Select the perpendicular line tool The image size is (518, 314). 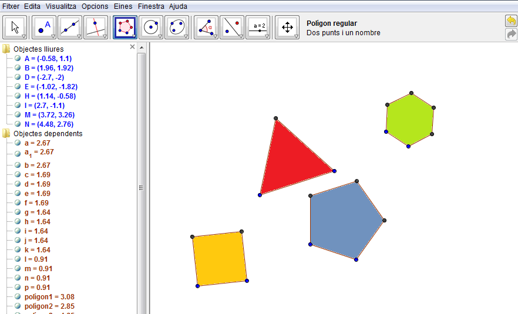[x=95, y=28]
